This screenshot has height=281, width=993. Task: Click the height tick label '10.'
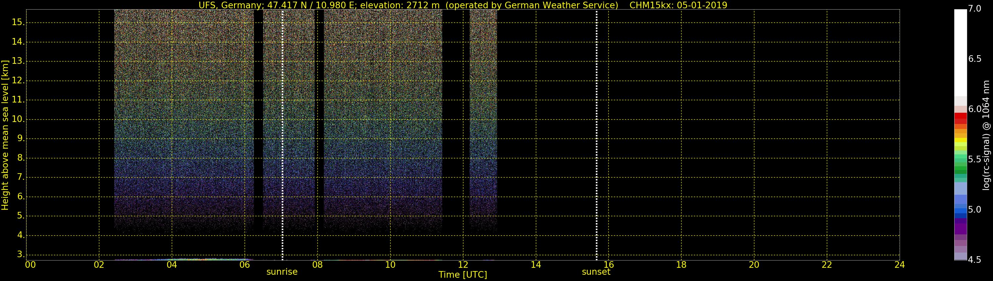point(18,119)
